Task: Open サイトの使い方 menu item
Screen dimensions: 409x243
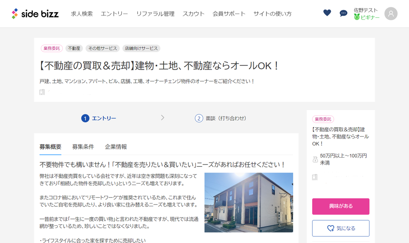Action: coord(272,14)
